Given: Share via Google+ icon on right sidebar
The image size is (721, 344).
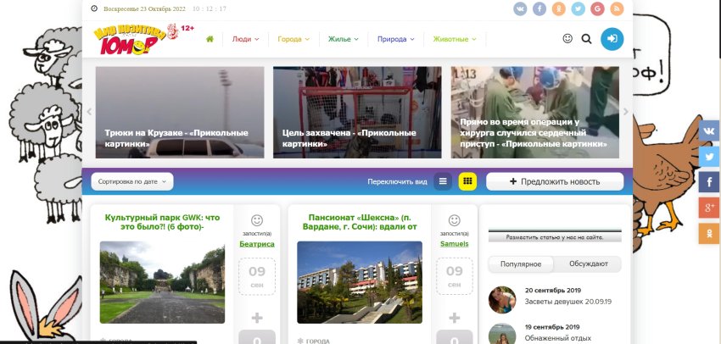Looking at the screenshot, I should click(x=708, y=208).
